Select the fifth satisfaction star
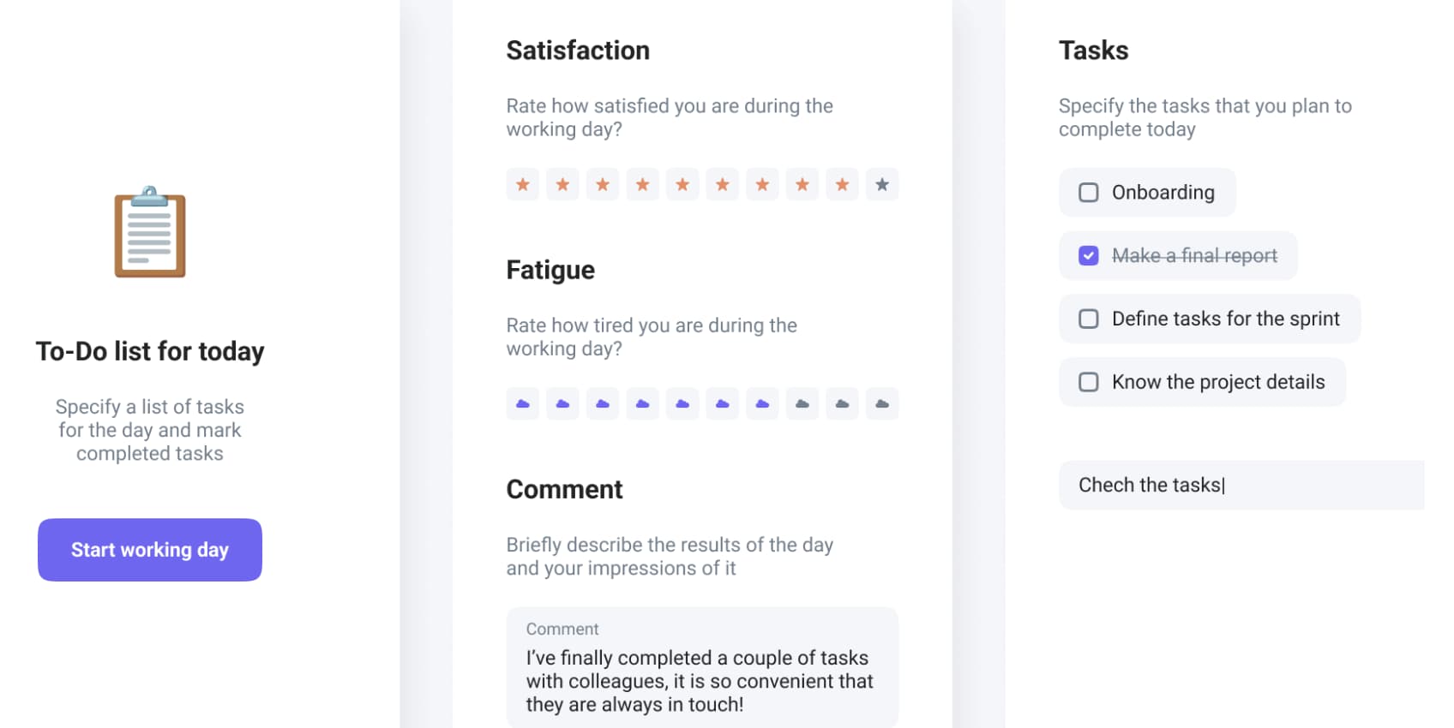Viewport: 1454px width, 728px height. pos(682,184)
